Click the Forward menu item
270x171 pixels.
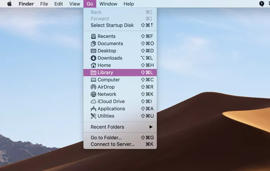click(120, 19)
